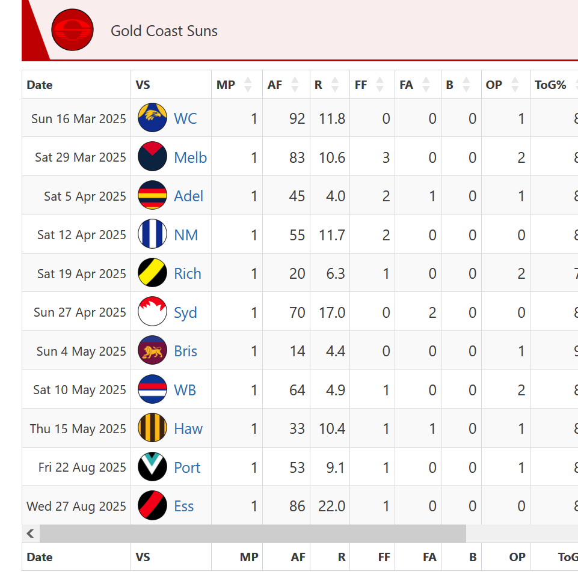
Task: Sort table by MP column arrows
Action: (x=248, y=85)
